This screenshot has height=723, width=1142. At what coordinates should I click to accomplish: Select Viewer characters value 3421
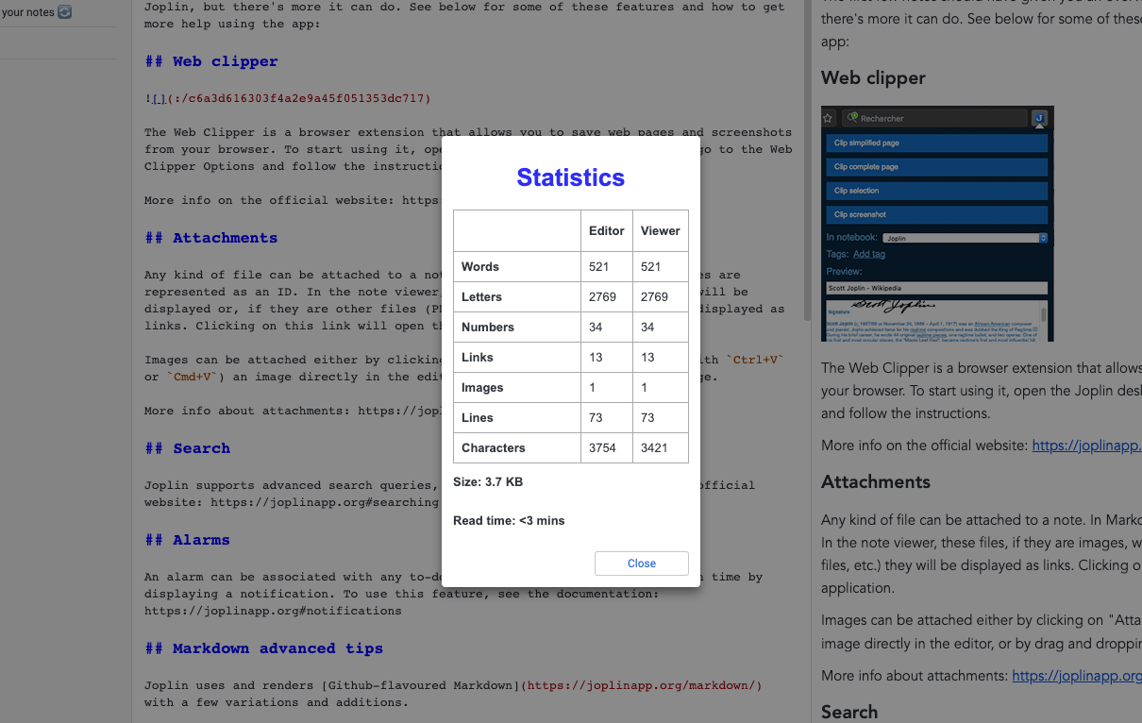point(654,448)
